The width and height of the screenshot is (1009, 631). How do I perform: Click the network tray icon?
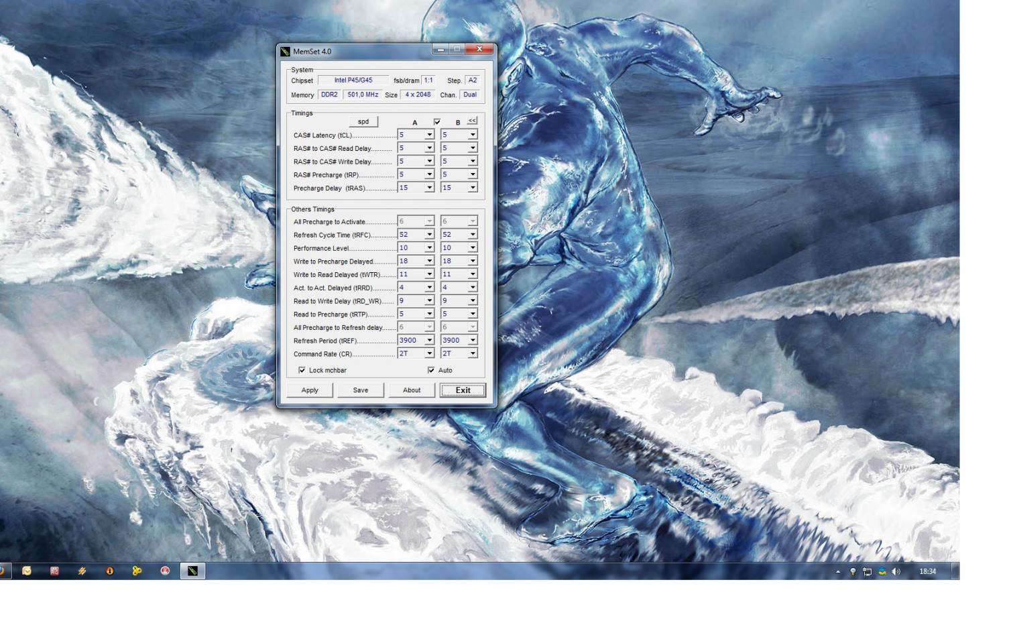point(867,571)
